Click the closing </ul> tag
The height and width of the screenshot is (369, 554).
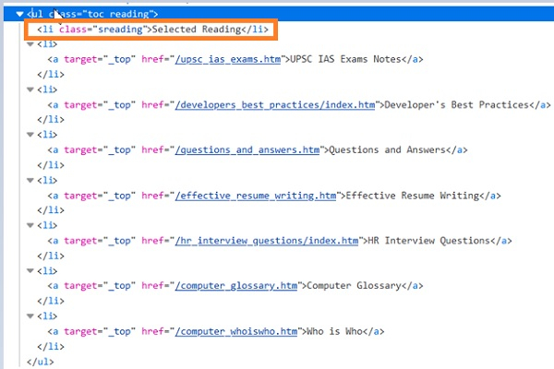pos(41,362)
